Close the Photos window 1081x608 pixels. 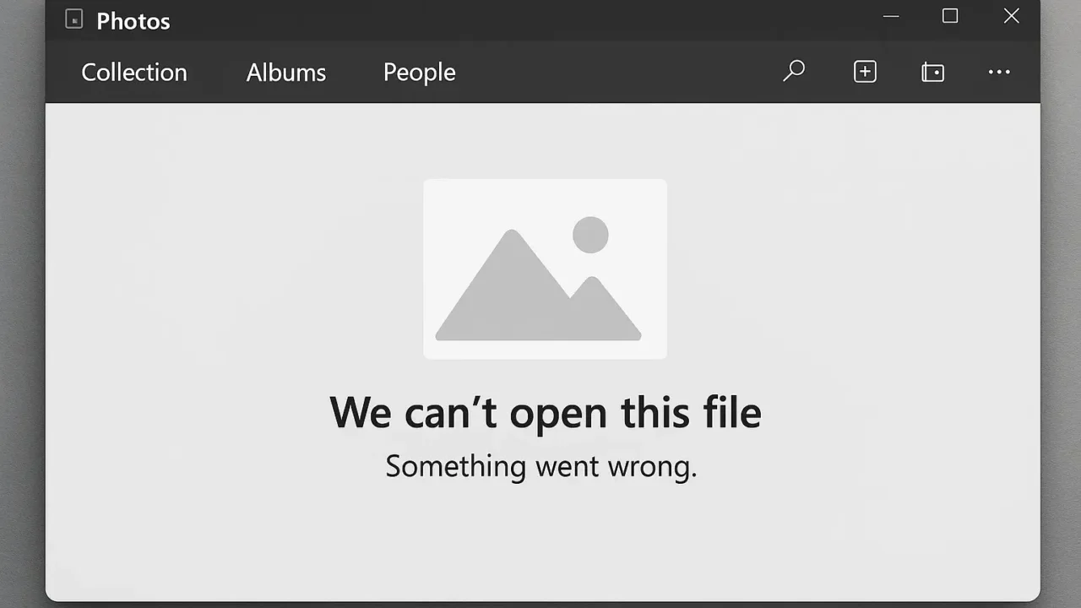coord(1011,16)
